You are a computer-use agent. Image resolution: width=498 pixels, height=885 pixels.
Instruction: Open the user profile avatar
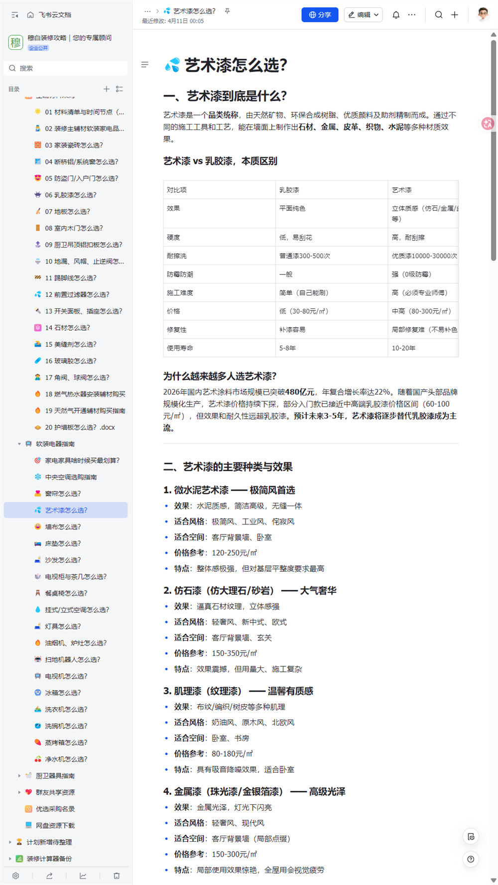click(483, 14)
